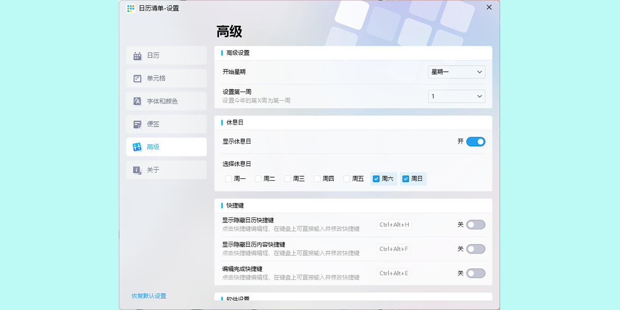Check the 周一 rest day checkbox
Viewport: 620px width, 310px height.
click(228, 179)
